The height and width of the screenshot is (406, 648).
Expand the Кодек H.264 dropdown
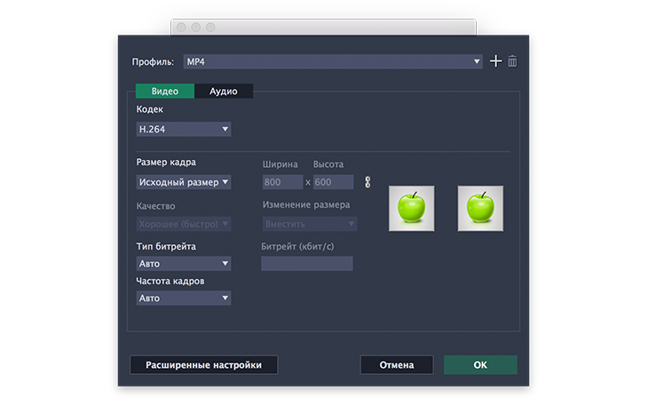pyautogui.click(x=184, y=129)
